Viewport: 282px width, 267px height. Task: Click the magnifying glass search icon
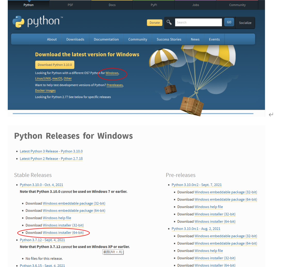(169, 22)
